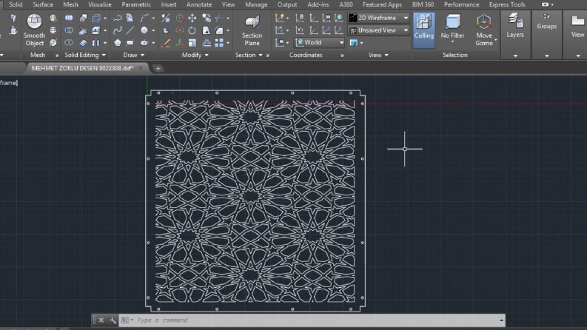This screenshot has width=587, height=330.
Task: Click the Groups panel icon
Action: pos(546,21)
